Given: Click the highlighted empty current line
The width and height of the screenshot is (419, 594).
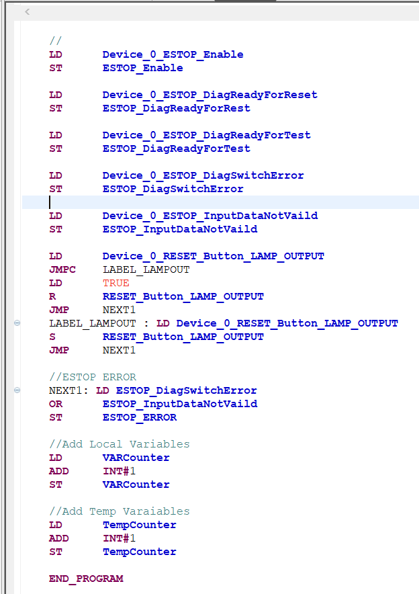Looking at the screenshot, I should (220, 202).
